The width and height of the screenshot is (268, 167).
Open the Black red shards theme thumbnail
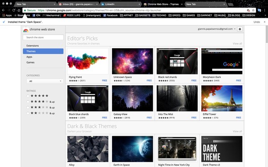[177, 61]
